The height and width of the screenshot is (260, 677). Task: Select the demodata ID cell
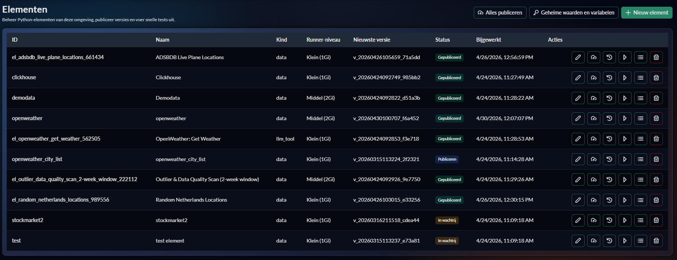[x=23, y=98]
